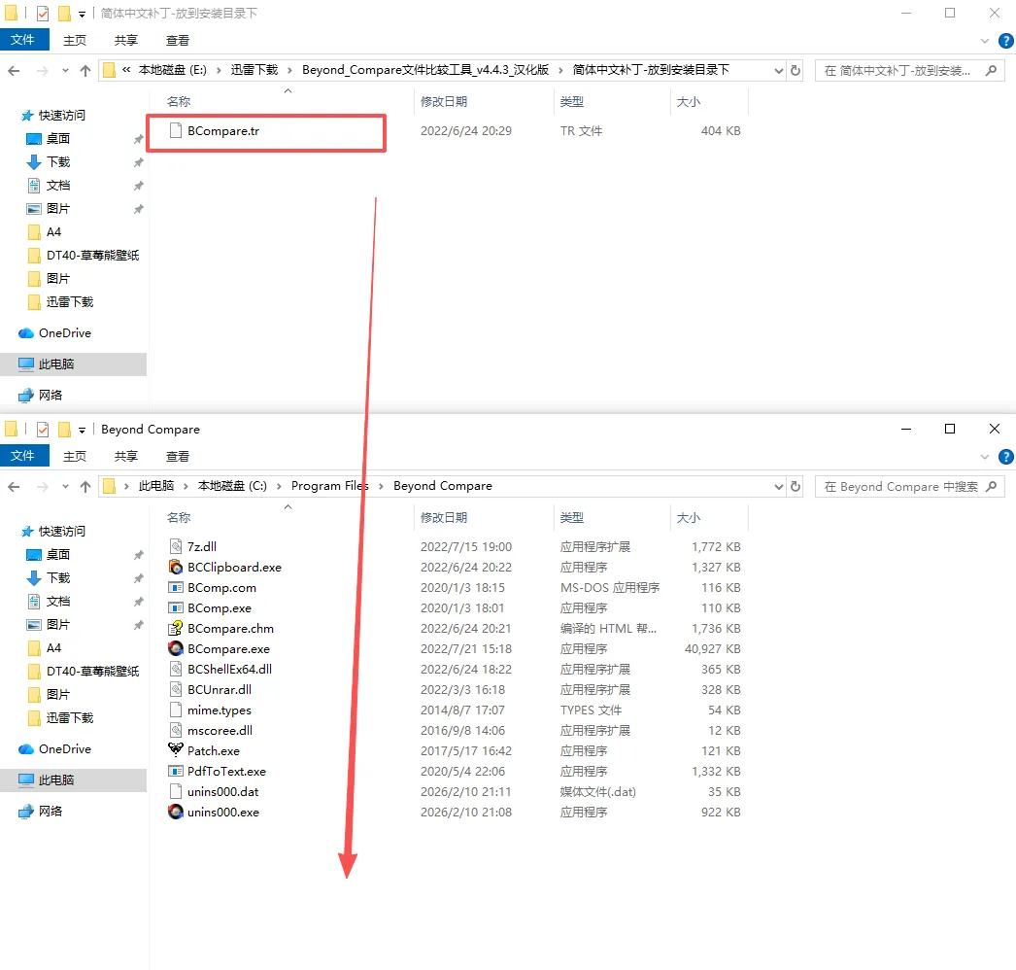
Task: Select unins000.exe uninstaller icon
Action: [x=176, y=812]
